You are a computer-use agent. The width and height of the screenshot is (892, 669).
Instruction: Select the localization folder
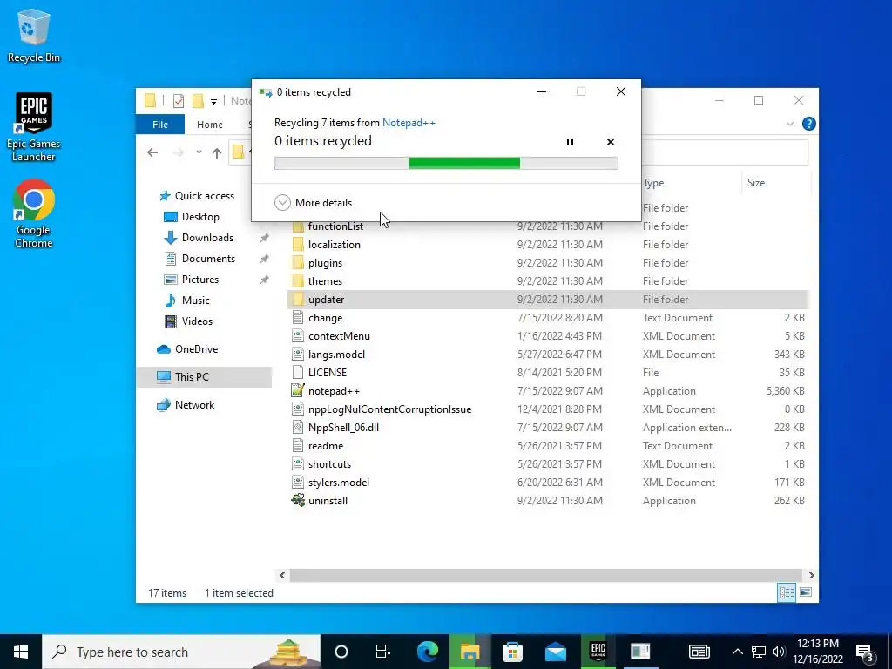(334, 245)
